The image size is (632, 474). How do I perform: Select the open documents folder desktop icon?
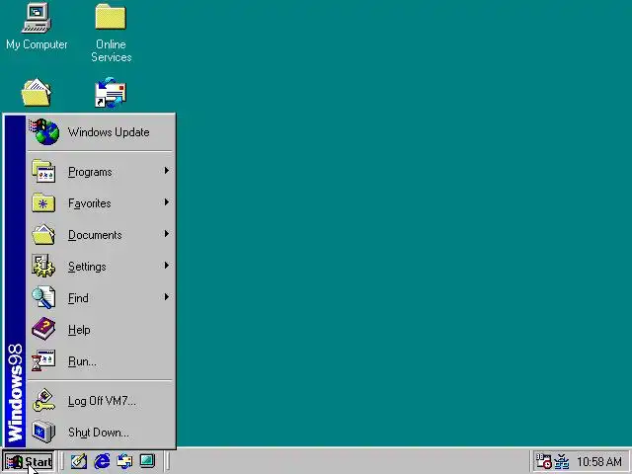37,92
